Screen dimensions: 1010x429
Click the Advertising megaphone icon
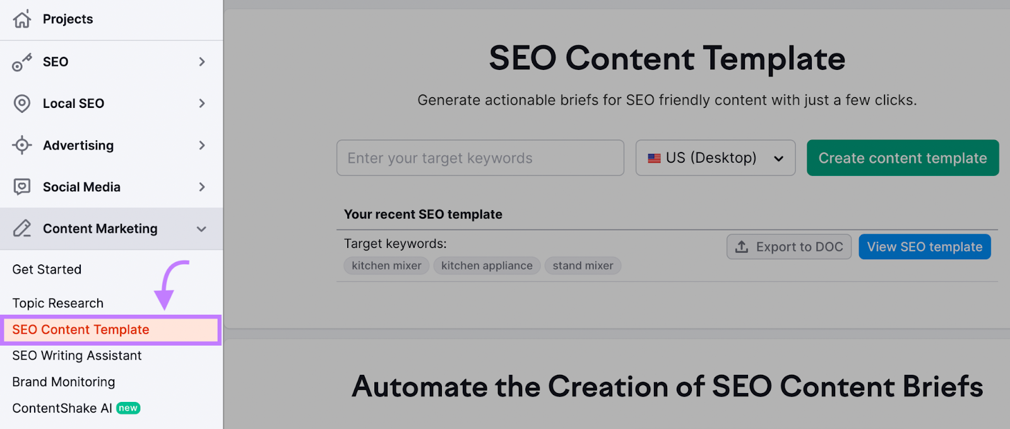click(22, 145)
